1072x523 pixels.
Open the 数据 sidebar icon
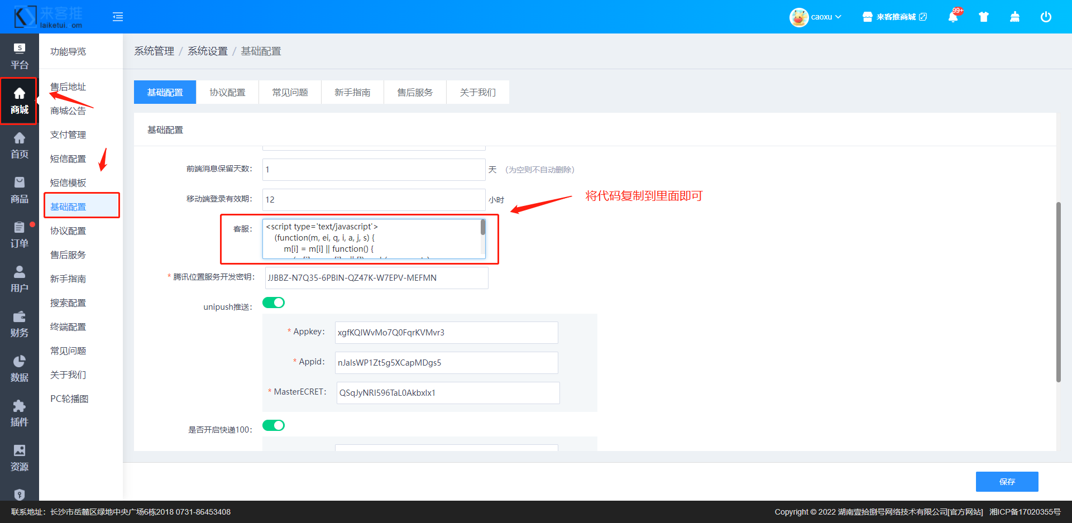tap(20, 368)
